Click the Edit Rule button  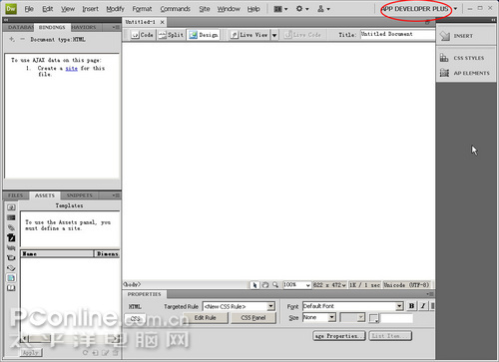pyautogui.click(x=206, y=318)
